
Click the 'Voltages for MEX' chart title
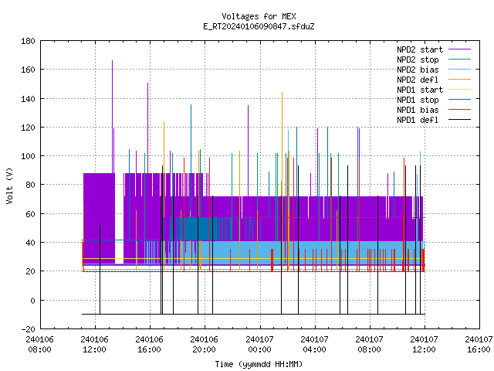(x=259, y=16)
